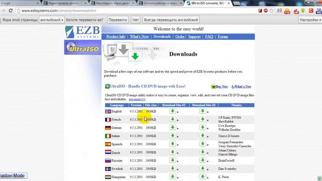Click Всегда переводить английский button
Image resolution: width=322 pixels, height=181 pixels.
click(x=171, y=20)
